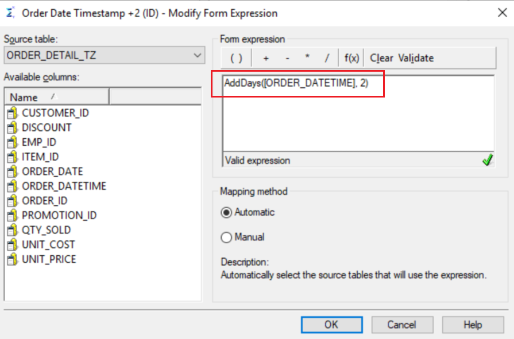Select QTY_SOLD in available columns
Viewport: 514px width, 339px height.
(46, 230)
